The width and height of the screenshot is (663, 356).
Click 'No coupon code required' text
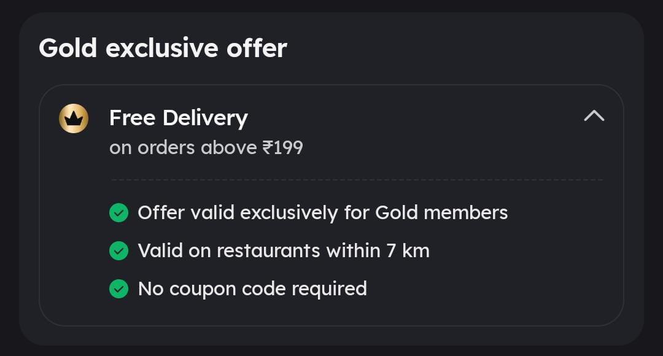point(252,288)
